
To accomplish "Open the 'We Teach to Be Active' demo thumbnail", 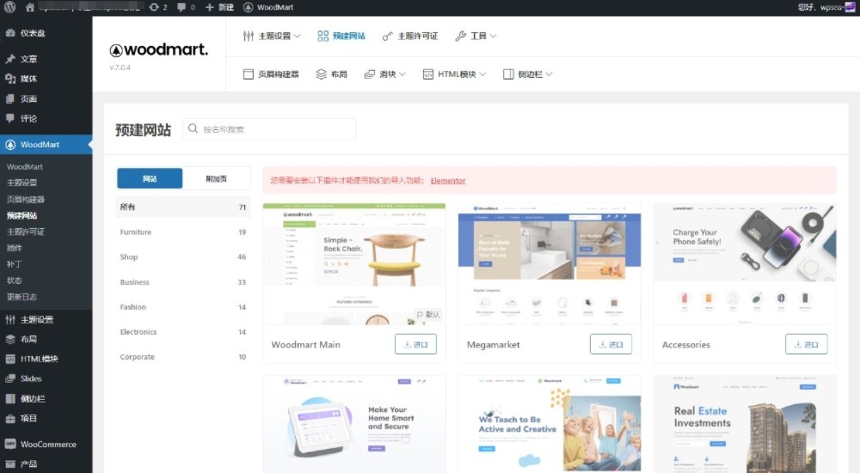I will pyautogui.click(x=550, y=424).
